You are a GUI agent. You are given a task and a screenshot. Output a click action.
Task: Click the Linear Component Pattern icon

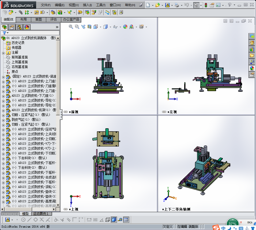(x=27, y=12)
